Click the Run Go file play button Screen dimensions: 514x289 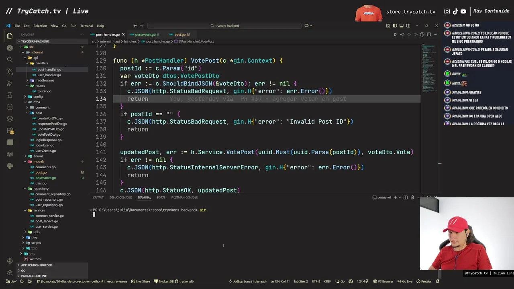pyautogui.click(x=395, y=35)
